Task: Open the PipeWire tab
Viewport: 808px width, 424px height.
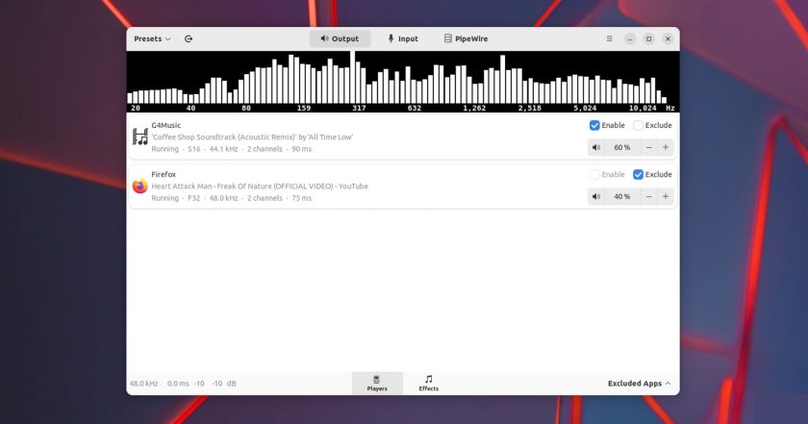Action: pyautogui.click(x=466, y=38)
